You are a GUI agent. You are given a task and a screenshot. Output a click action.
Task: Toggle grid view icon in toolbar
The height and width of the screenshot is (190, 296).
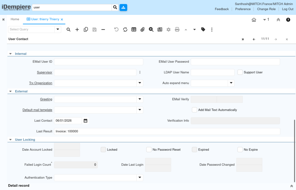134,29
